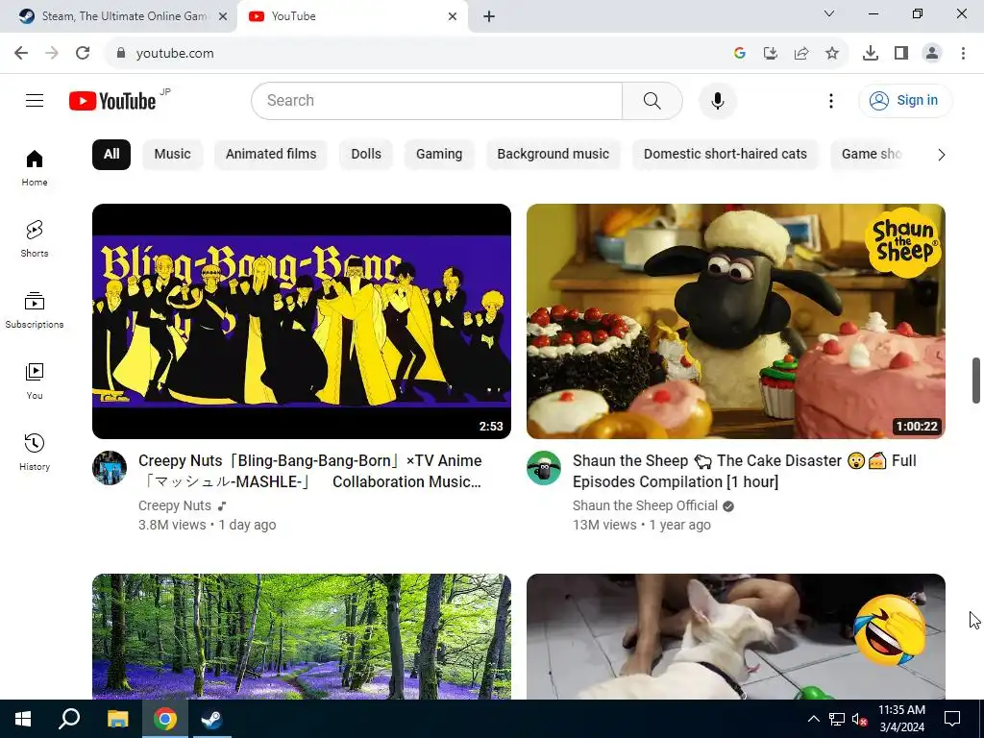Share this page icon in address bar
The width and height of the screenshot is (984, 738).
coord(801,54)
